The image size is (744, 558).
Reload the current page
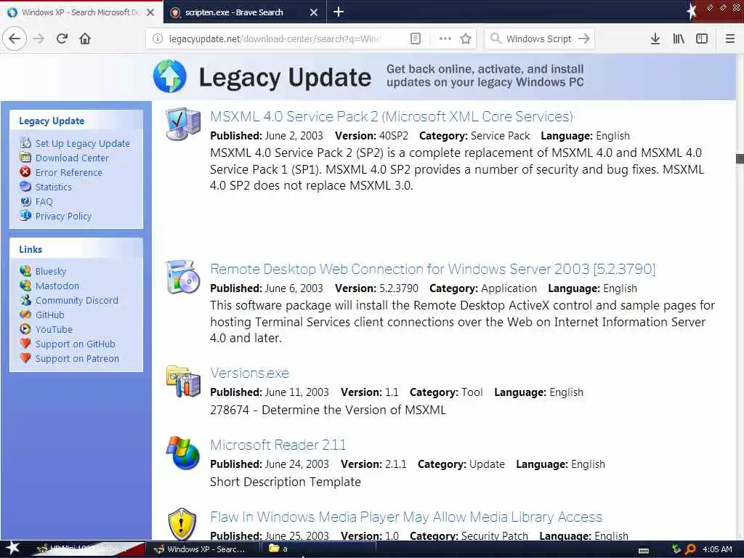point(62,39)
